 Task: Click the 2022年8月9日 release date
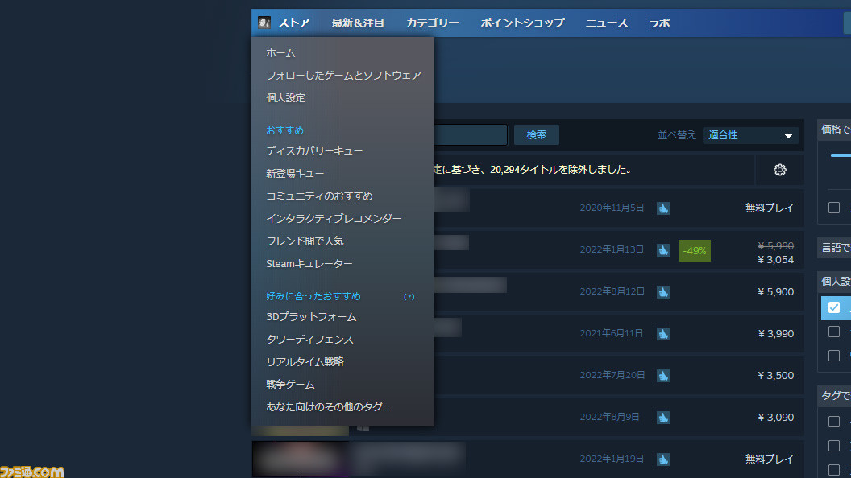609,418
